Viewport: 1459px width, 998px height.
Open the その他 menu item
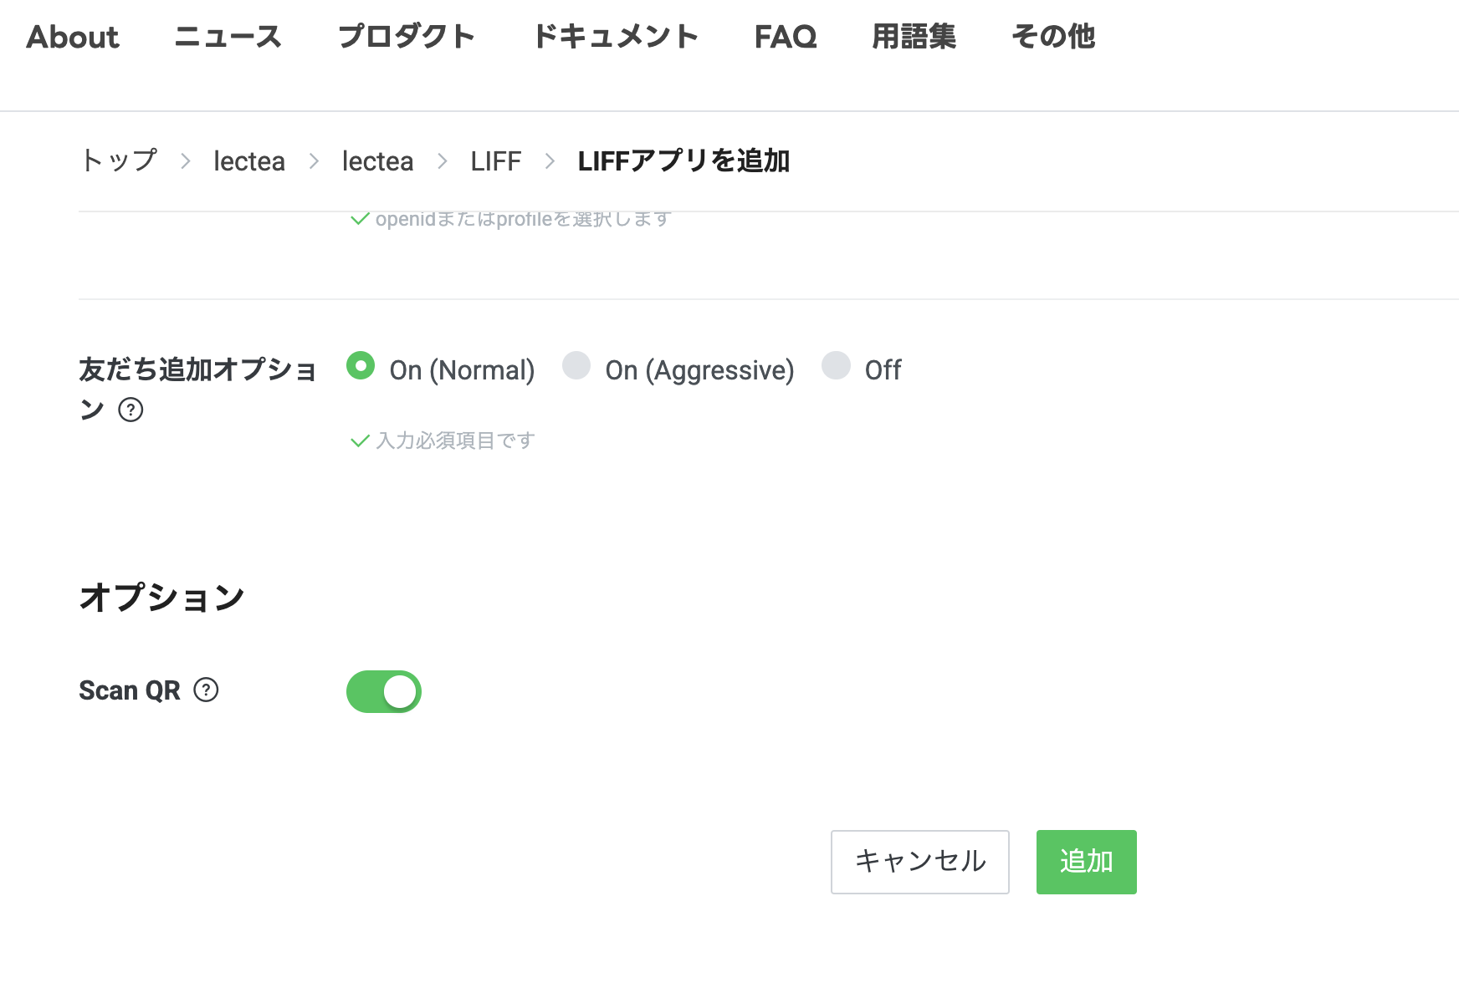click(x=1053, y=37)
